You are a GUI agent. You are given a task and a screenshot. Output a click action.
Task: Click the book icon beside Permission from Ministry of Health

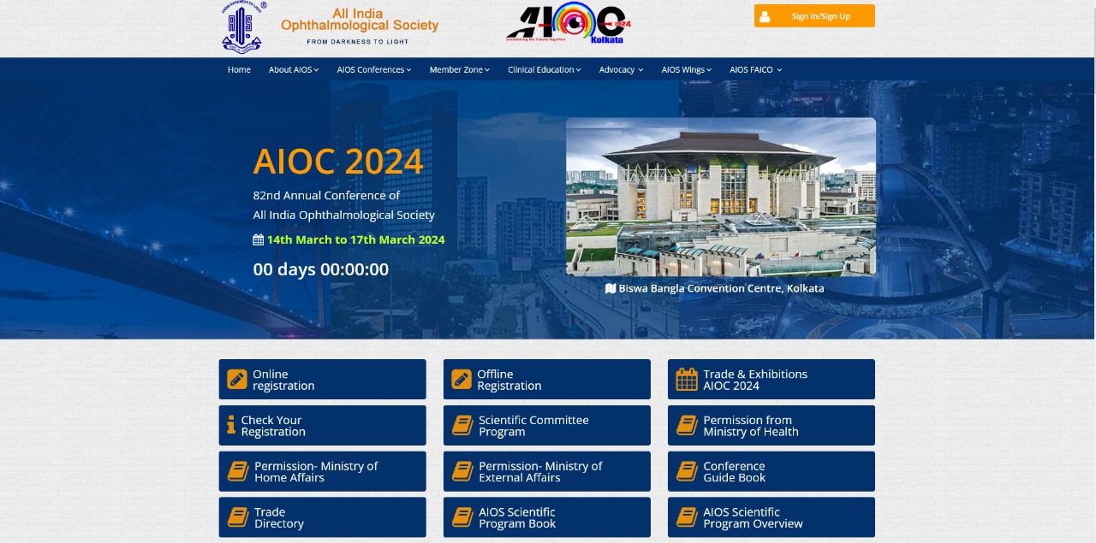pos(687,425)
